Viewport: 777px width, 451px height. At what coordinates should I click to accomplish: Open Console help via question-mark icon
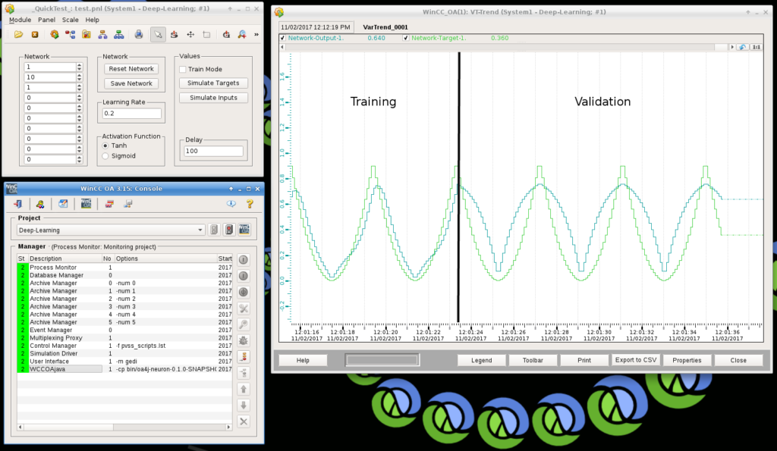tap(249, 203)
